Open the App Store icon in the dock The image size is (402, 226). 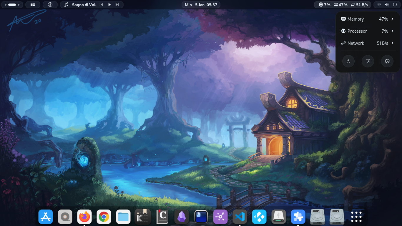[46, 217]
